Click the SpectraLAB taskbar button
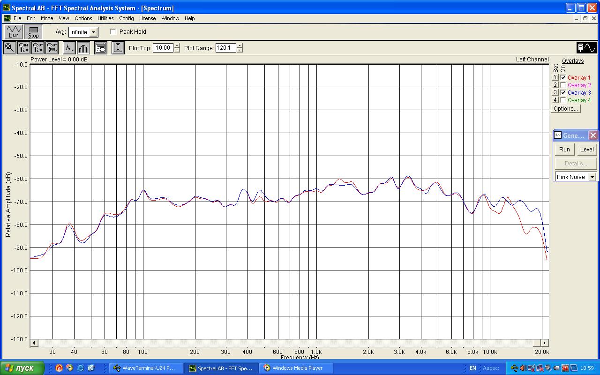 pos(221,368)
